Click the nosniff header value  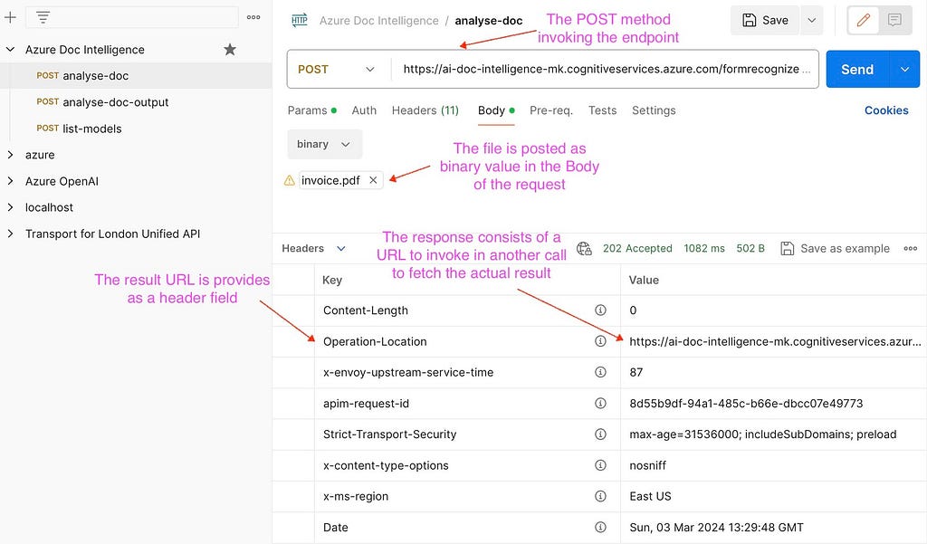[x=647, y=465]
